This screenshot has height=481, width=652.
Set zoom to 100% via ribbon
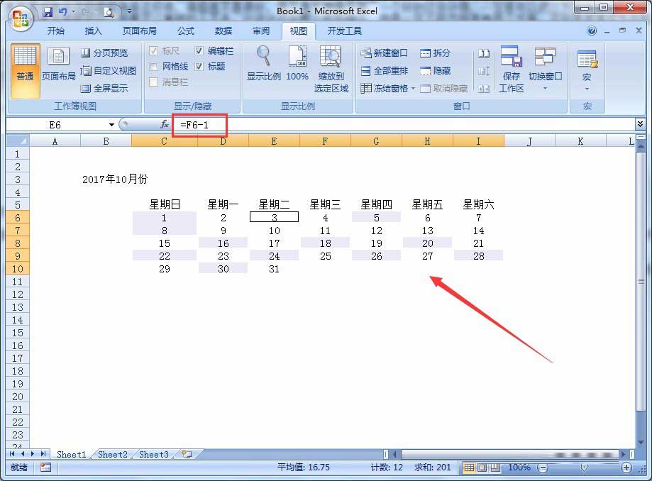(x=297, y=64)
